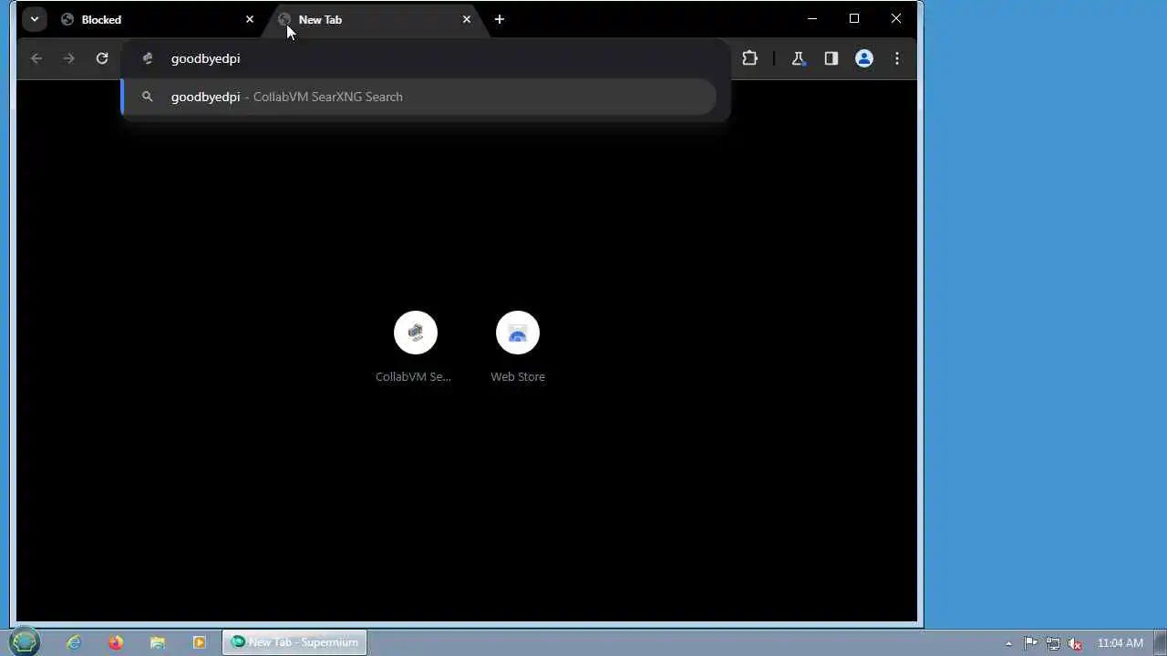Screen dimensions: 1167x656
Task: Select New Tab - Supermium taskbar button
Action: (294, 642)
